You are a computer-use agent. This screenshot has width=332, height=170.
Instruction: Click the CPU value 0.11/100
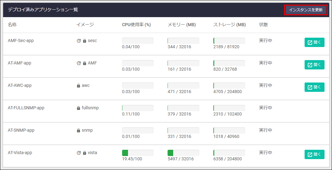tap(131, 114)
